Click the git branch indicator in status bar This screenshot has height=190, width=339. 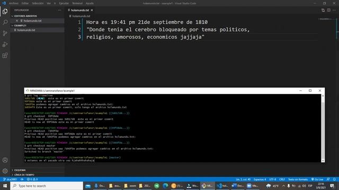tap(10, 179)
